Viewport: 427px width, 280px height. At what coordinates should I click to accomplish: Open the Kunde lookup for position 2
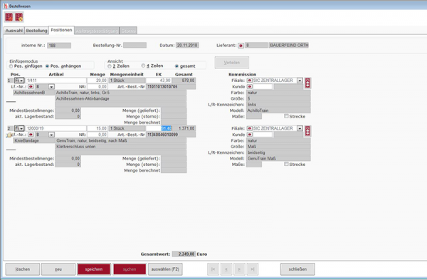[250, 135]
